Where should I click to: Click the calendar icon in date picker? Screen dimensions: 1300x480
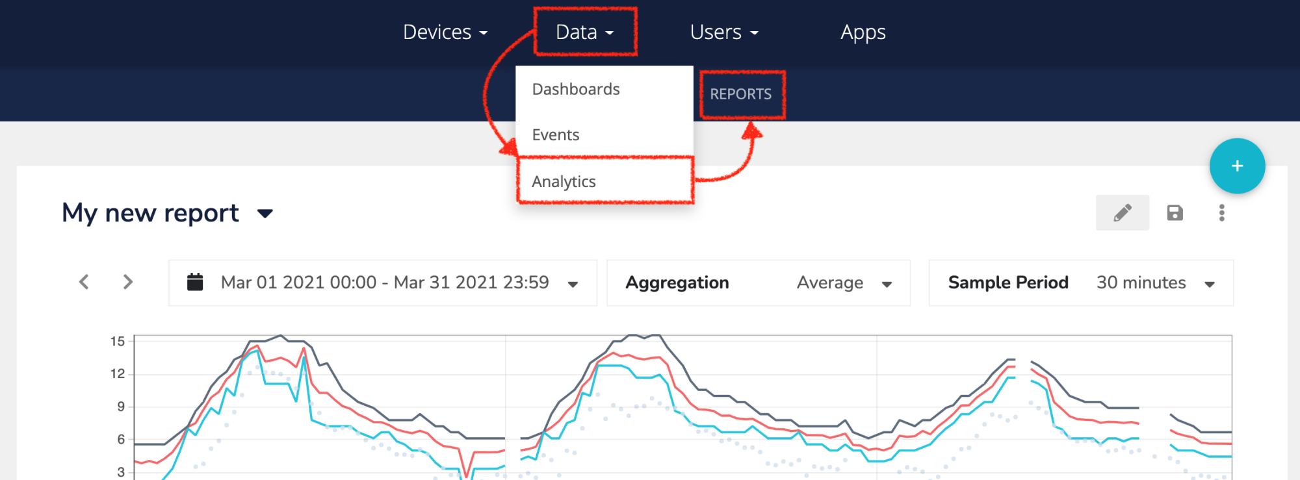(x=195, y=282)
